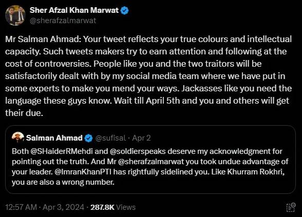
Task: Click the Apr 3, 2024 date
Action: point(63,207)
